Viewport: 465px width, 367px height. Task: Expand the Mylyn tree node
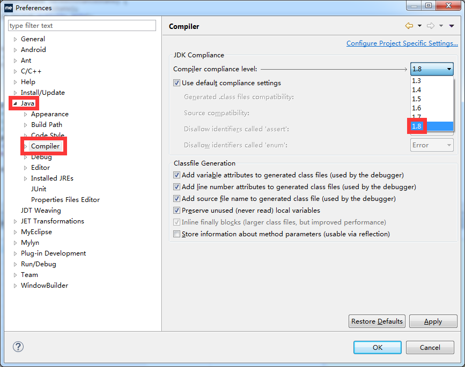click(x=15, y=243)
